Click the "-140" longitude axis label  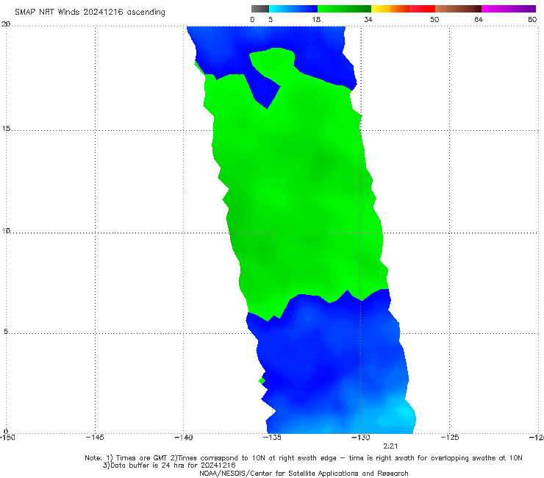coord(183,438)
